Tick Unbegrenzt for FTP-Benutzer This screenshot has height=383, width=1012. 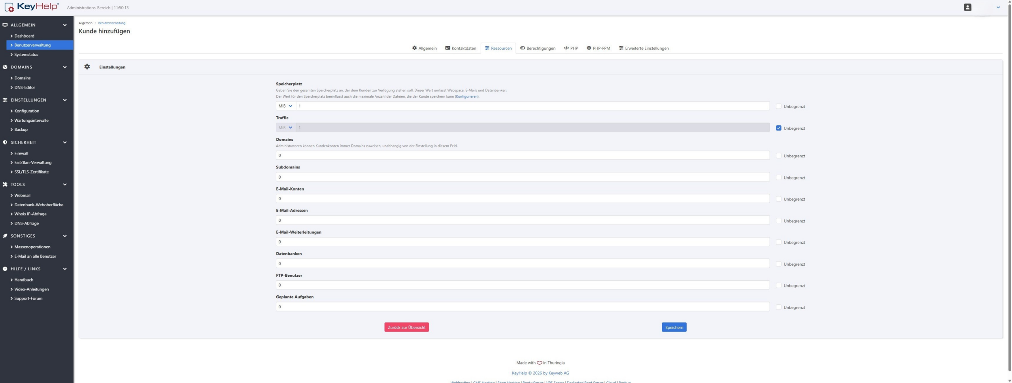click(778, 285)
